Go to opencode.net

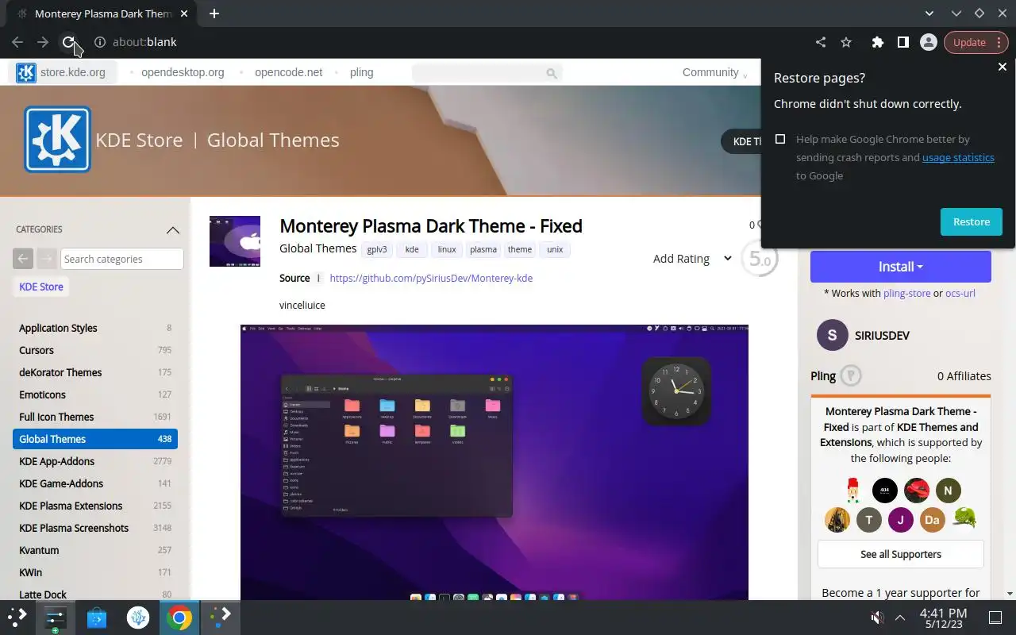[x=288, y=72]
